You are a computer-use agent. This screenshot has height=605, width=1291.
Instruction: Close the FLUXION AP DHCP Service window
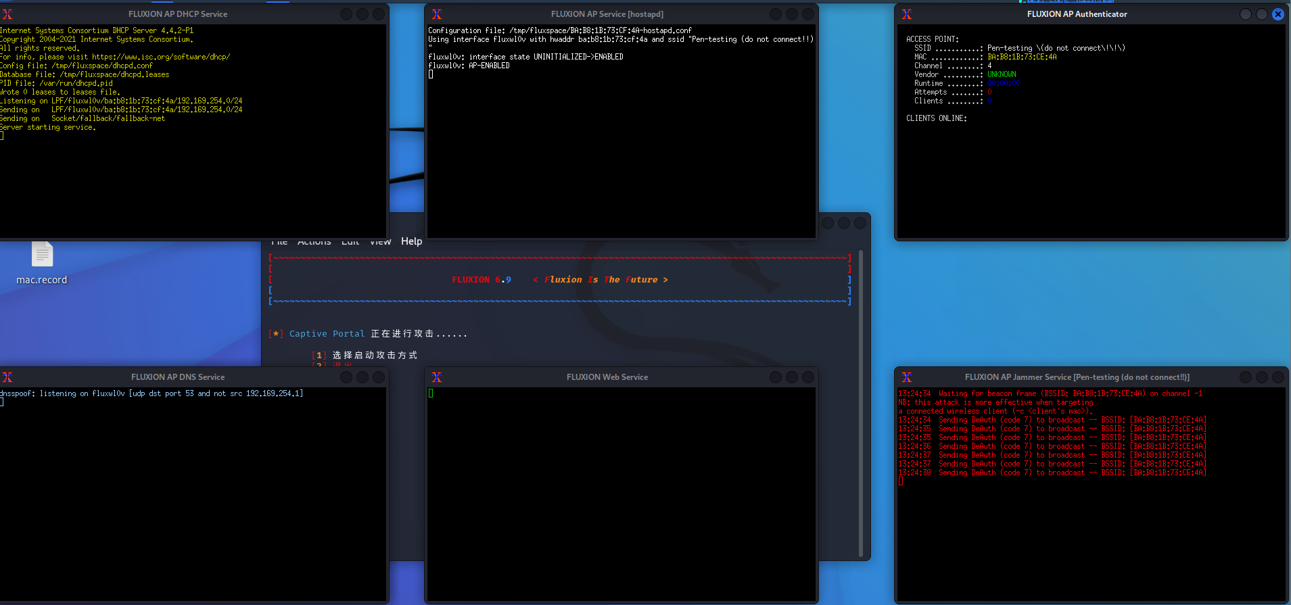(379, 14)
